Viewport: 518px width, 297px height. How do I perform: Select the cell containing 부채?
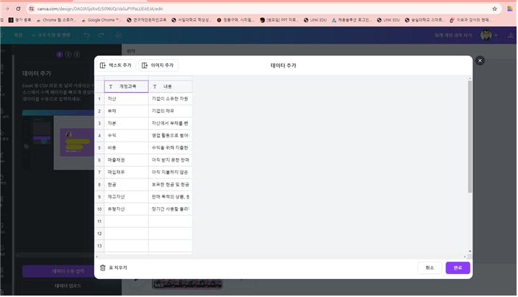tap(126, 111)
